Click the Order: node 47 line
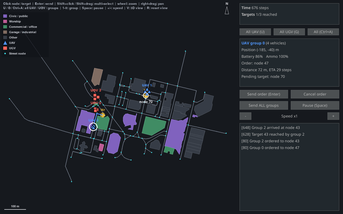Viewport: 343px width, 214px height. coord(255,63)
